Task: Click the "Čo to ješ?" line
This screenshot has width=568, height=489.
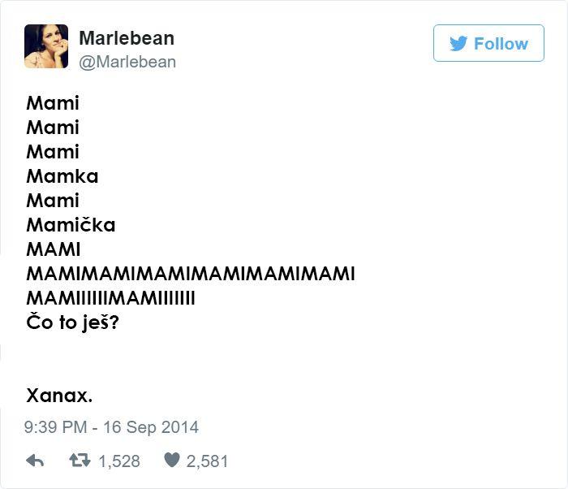Action: [72, 322]
